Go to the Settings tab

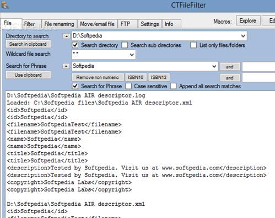150,24
